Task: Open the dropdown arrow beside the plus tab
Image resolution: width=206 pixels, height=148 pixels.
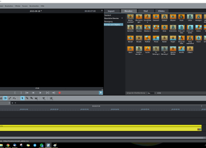Action: coord(15,103)
